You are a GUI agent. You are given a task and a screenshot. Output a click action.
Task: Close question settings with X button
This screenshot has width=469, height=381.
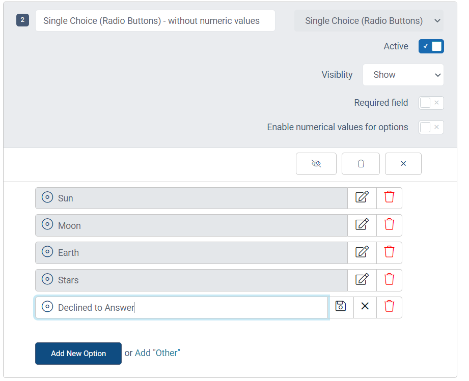click(403, 164)
